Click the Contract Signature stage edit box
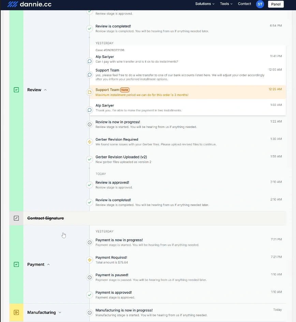Screen dimensions: 296x322 coord(16,218)
